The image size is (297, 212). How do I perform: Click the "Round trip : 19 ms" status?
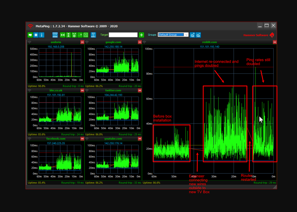point(73,183)
